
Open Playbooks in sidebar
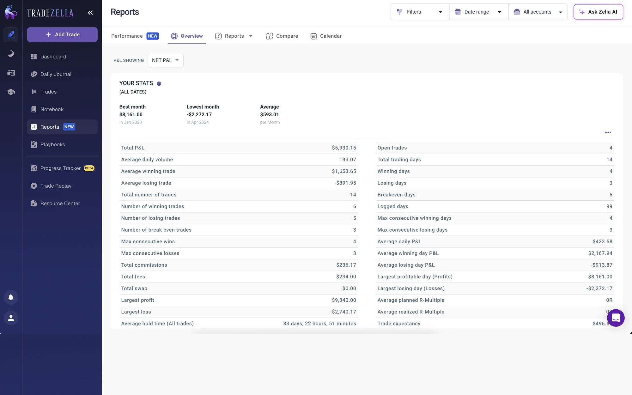click(x=62, y=144)
